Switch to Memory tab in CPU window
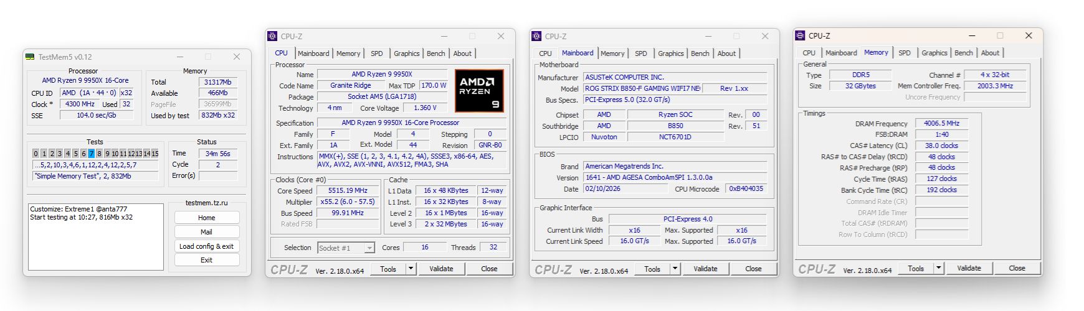This screenshot has height=311, width=1084. pos(348,53)
